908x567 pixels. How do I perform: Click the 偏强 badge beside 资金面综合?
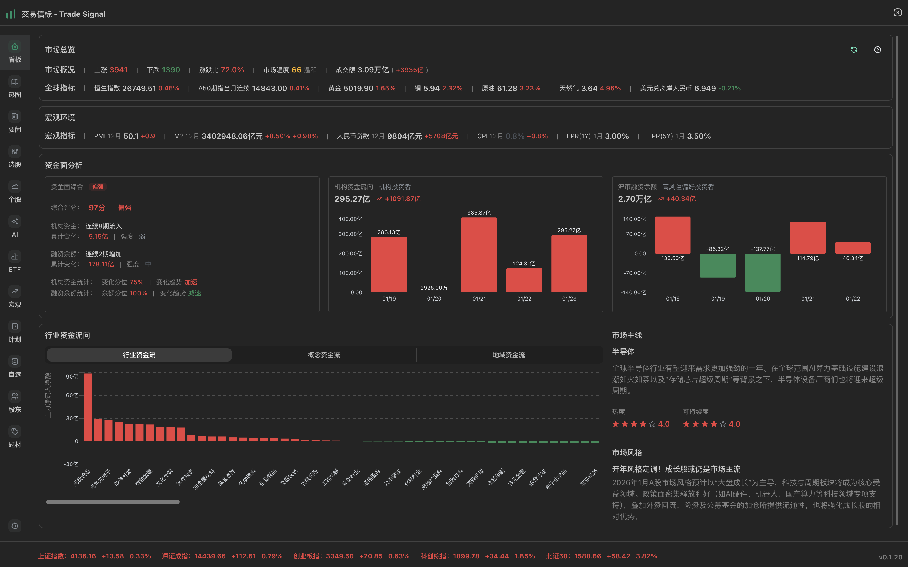pyautogui.click(x=98, y=187)
